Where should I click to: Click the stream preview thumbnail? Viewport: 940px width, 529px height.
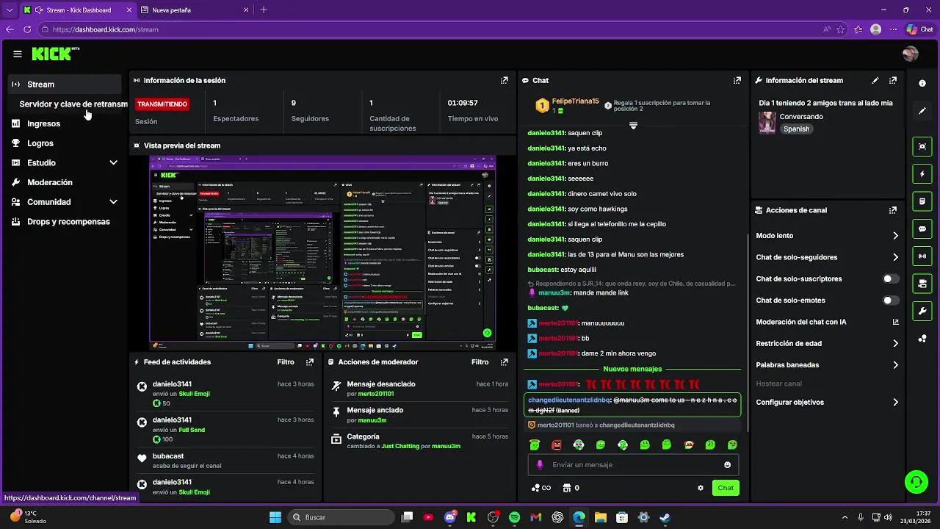pos(322,253)
